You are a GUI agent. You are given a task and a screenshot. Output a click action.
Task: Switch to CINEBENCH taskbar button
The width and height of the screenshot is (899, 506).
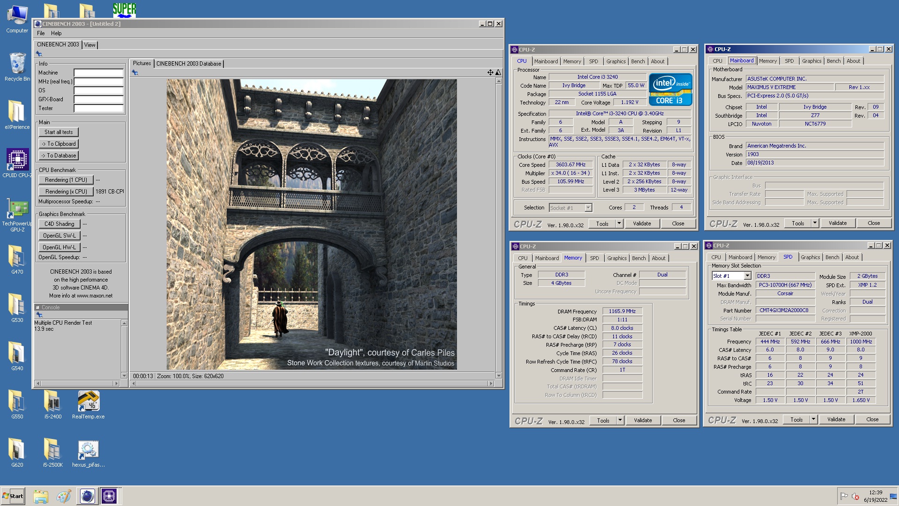click(x=87, y=496)
